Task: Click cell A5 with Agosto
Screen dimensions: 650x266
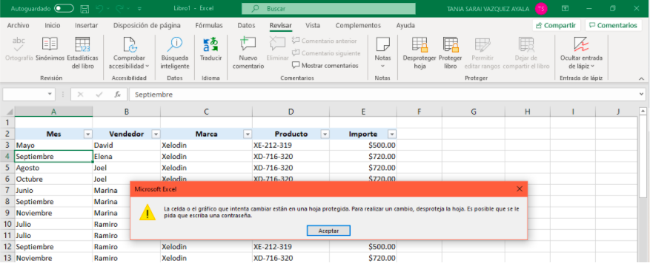Action: (53, 168)
